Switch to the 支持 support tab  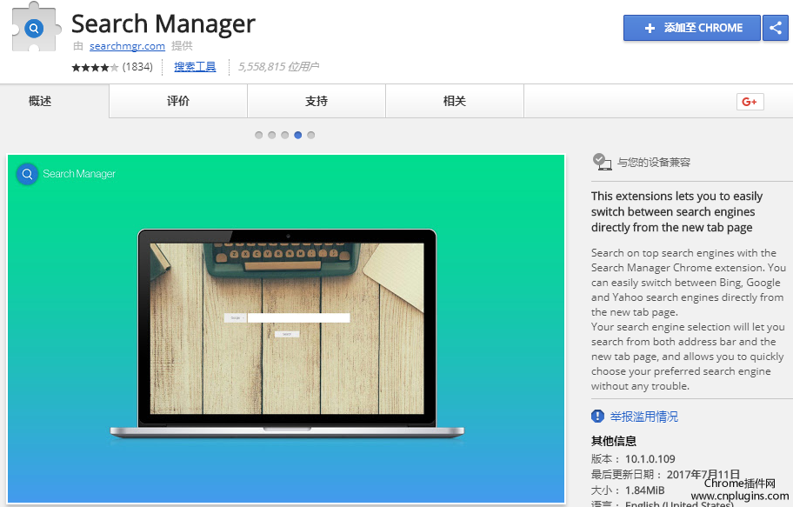(x=317, y=101)
